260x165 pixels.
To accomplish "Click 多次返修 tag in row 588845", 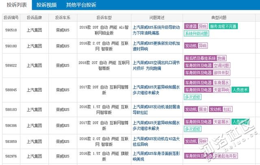I will pos(193,97).
